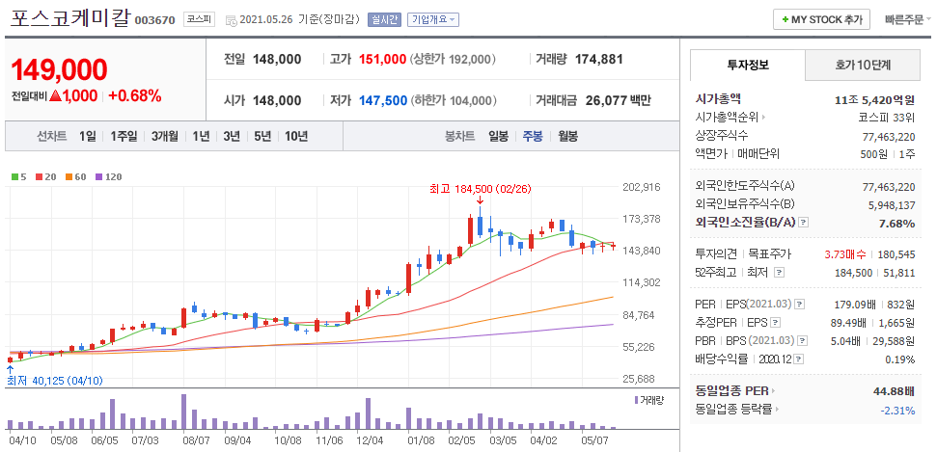Screen dimensions: 937x452
Task: Open help icon beside PER EPS(2021.03)
Action: (x=800, y=306)
